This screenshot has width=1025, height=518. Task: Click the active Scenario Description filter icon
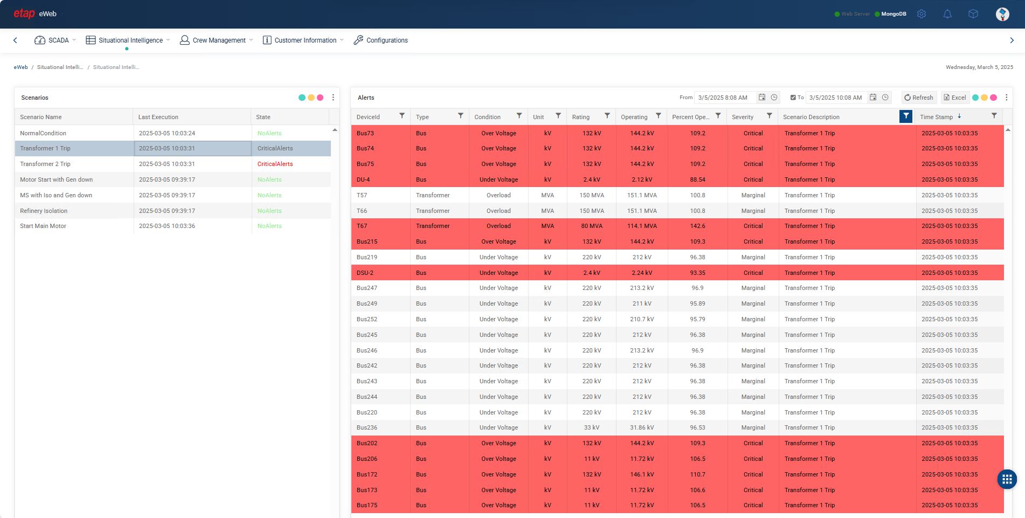906,116
